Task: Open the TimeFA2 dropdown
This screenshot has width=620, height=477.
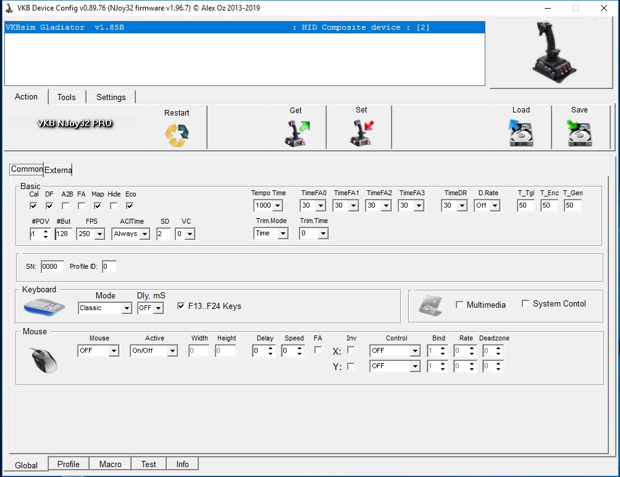Action: [x=387, y=205]
